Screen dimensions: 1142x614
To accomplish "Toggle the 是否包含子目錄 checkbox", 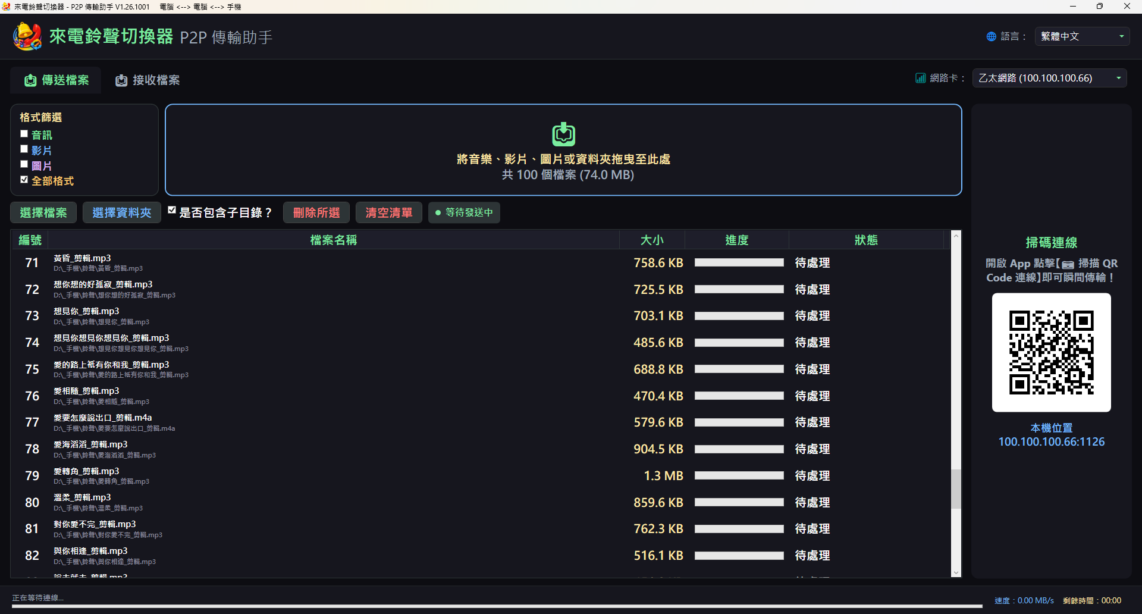I will (x=172, y=210).
